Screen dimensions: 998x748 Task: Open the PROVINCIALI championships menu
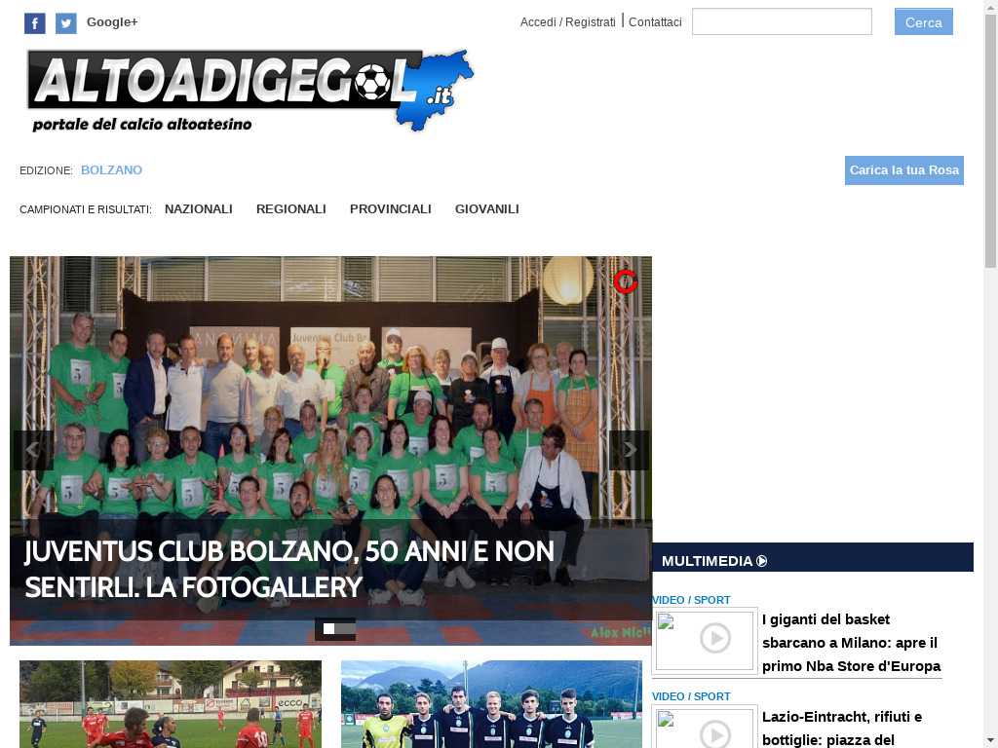tap(390, 209)
